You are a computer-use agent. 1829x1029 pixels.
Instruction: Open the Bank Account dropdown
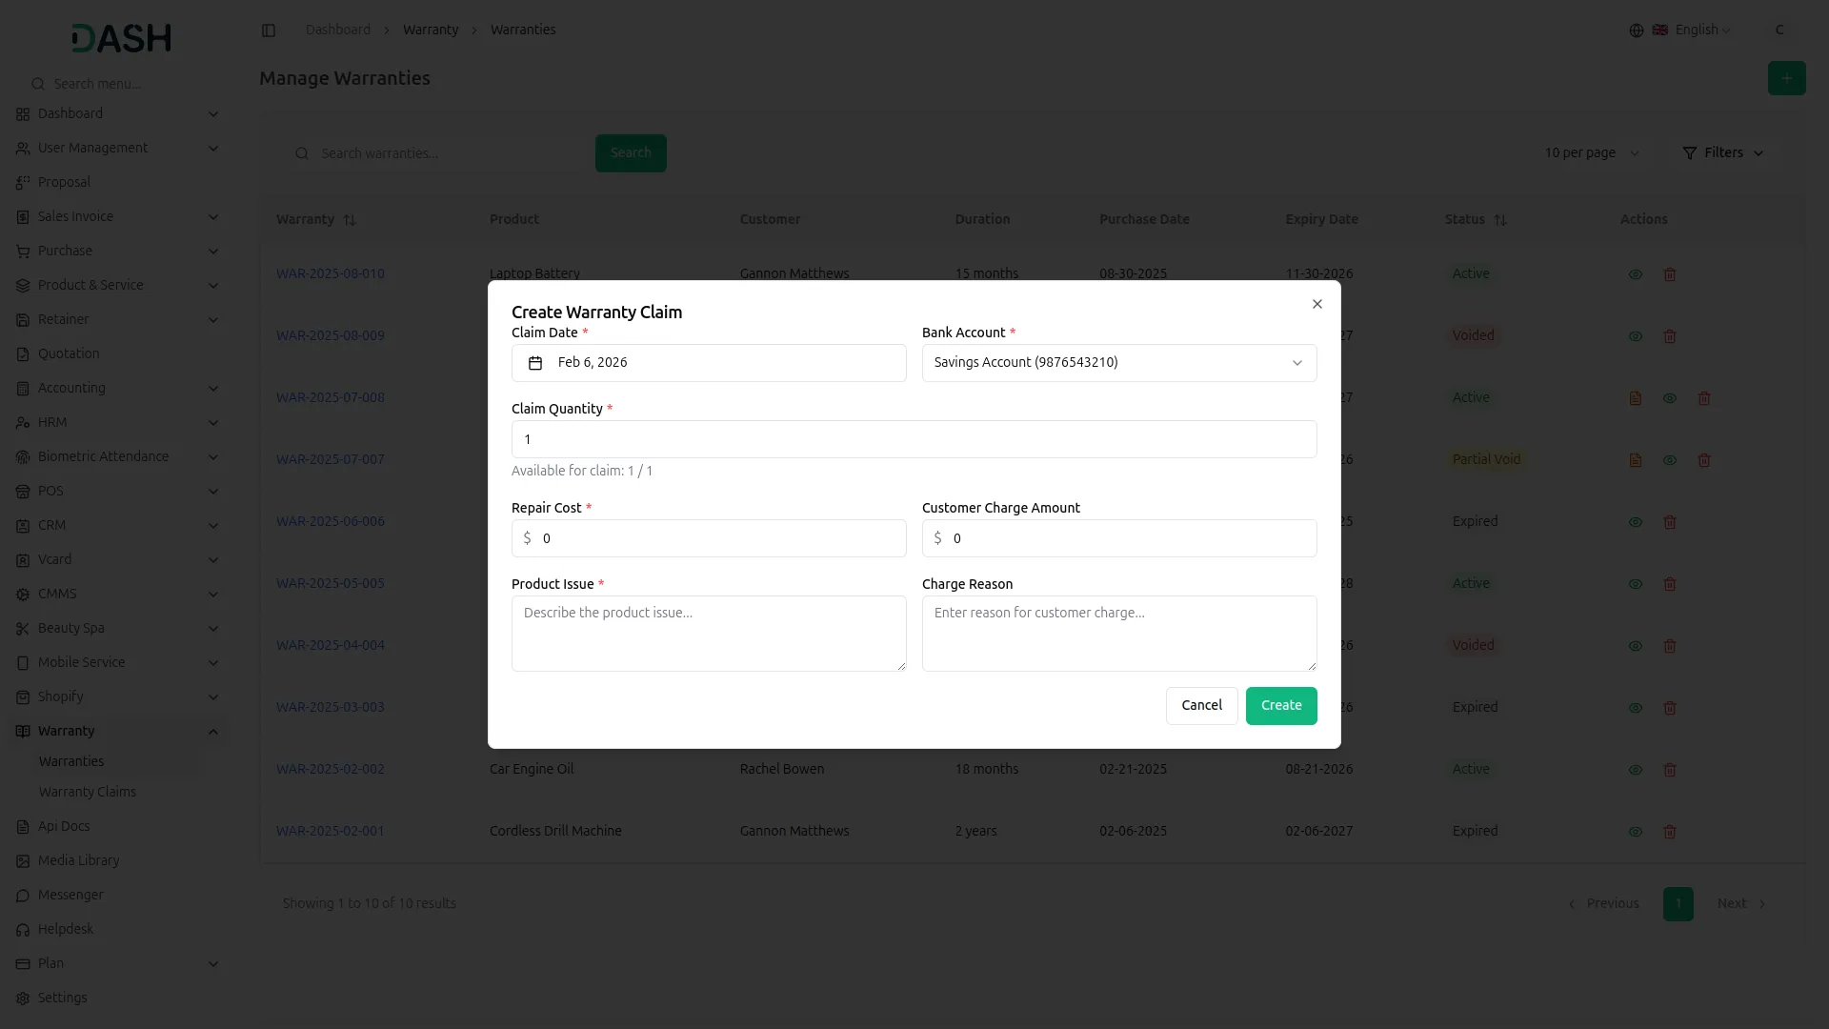click(1119, 363)
